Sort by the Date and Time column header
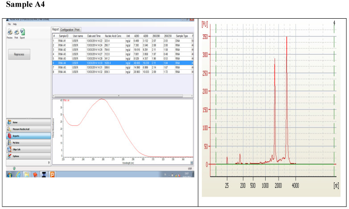349x209 pixels. point(94,36)
